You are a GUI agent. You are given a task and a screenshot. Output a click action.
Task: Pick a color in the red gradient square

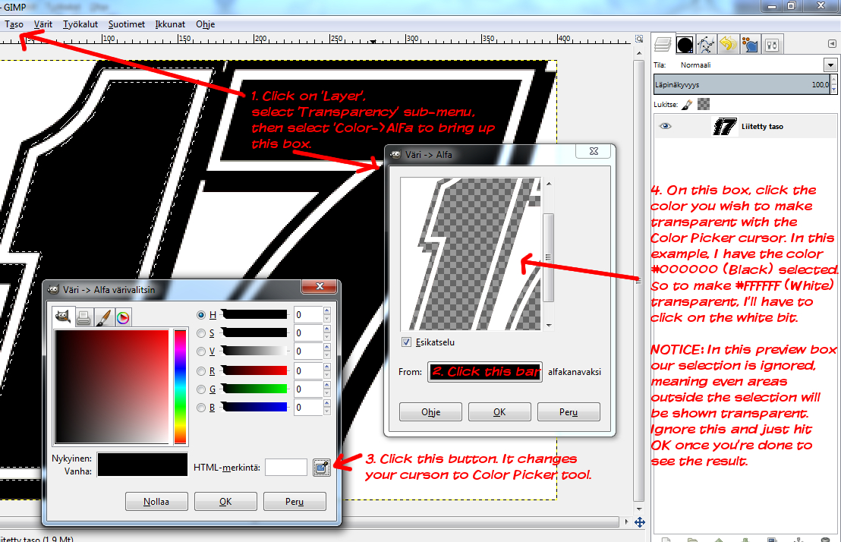click(112, 386)
